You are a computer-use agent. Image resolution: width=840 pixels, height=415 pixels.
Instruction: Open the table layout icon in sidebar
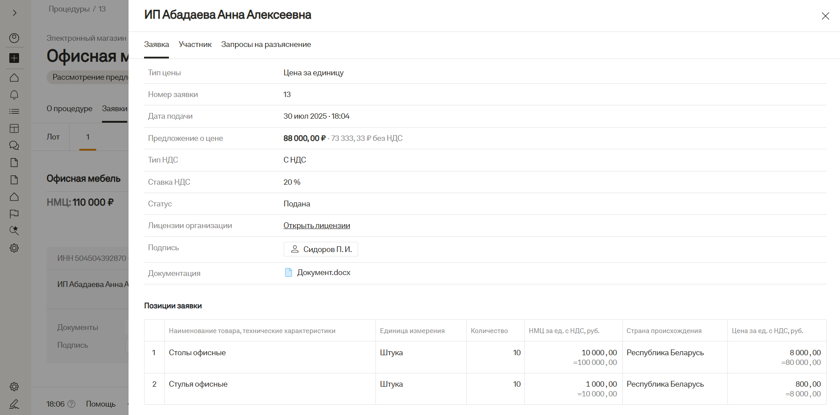pos(14,128)
